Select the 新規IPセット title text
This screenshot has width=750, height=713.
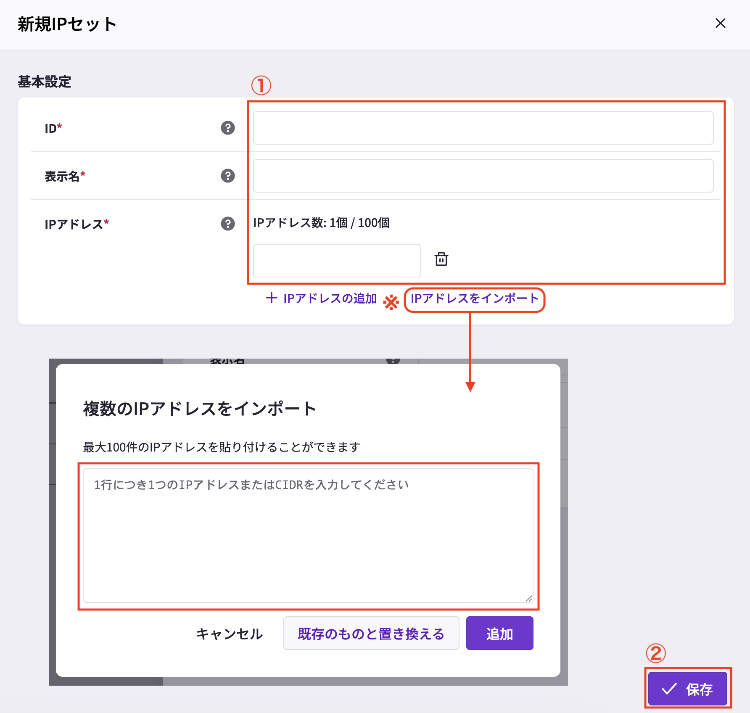coord(67,24)
